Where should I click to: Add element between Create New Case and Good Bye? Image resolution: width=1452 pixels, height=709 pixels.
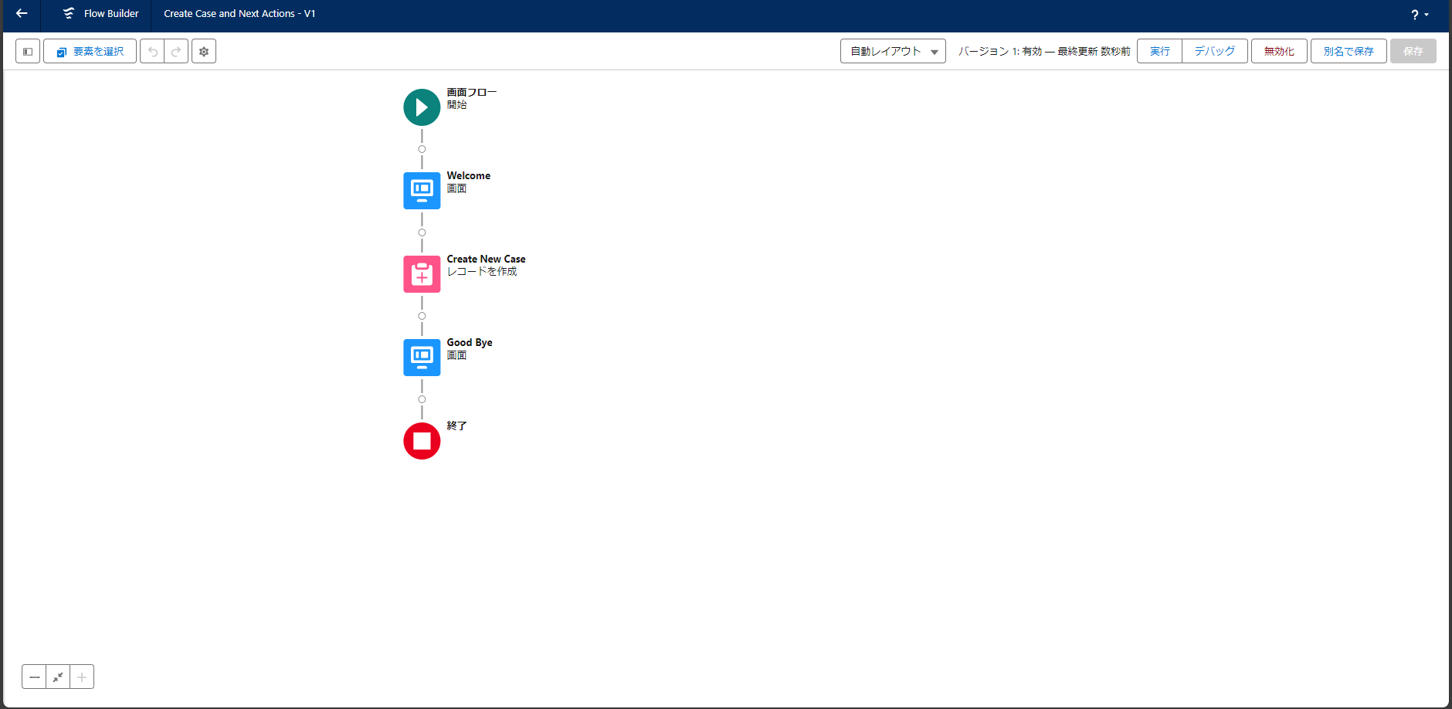coord(422,316)
